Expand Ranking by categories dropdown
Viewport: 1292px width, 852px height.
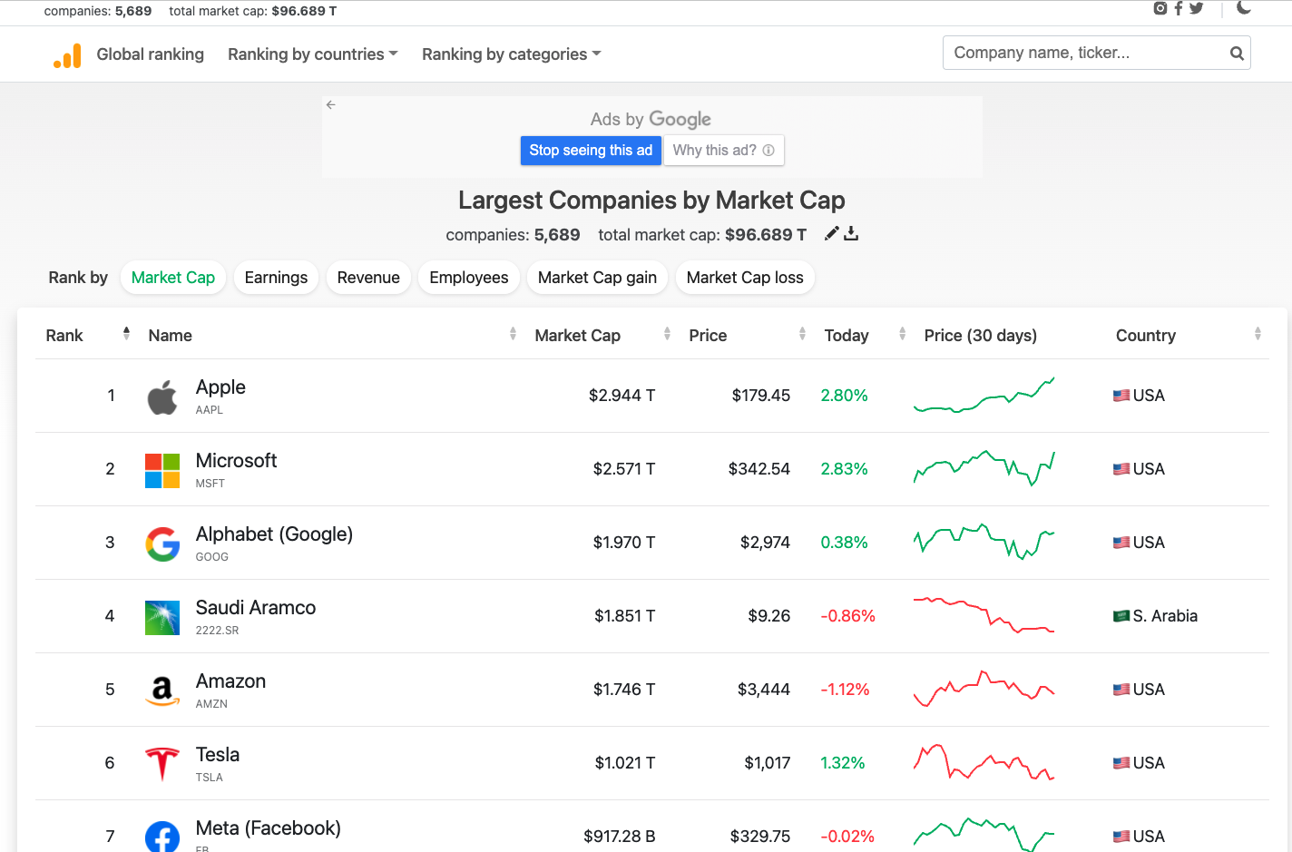pos(512,54)
